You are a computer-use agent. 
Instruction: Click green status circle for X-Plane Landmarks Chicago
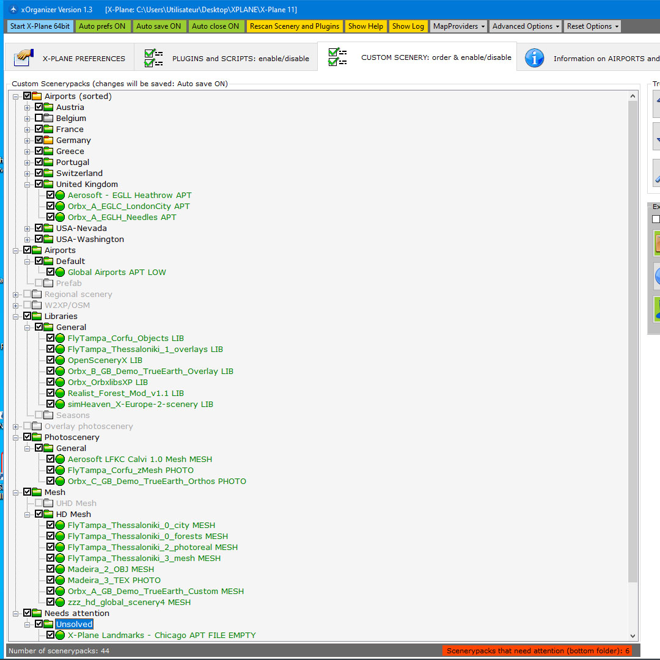(60, 635)
